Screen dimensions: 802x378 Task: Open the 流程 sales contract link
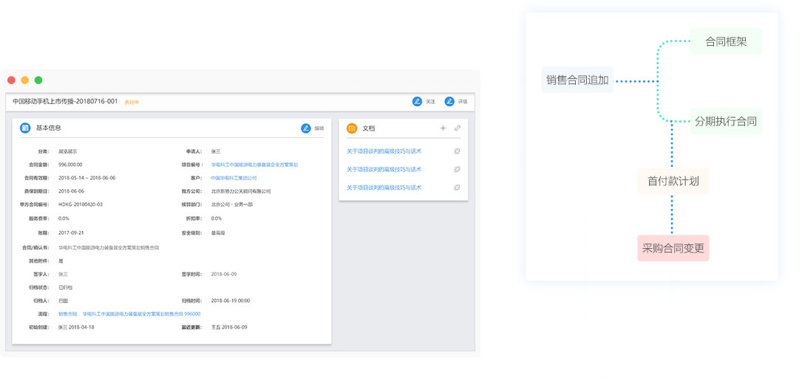coord(129,314)
